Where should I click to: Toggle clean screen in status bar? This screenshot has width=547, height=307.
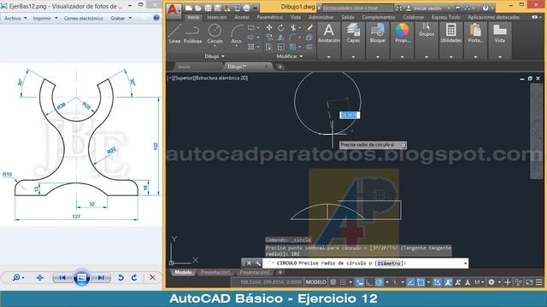coord(530,282)
